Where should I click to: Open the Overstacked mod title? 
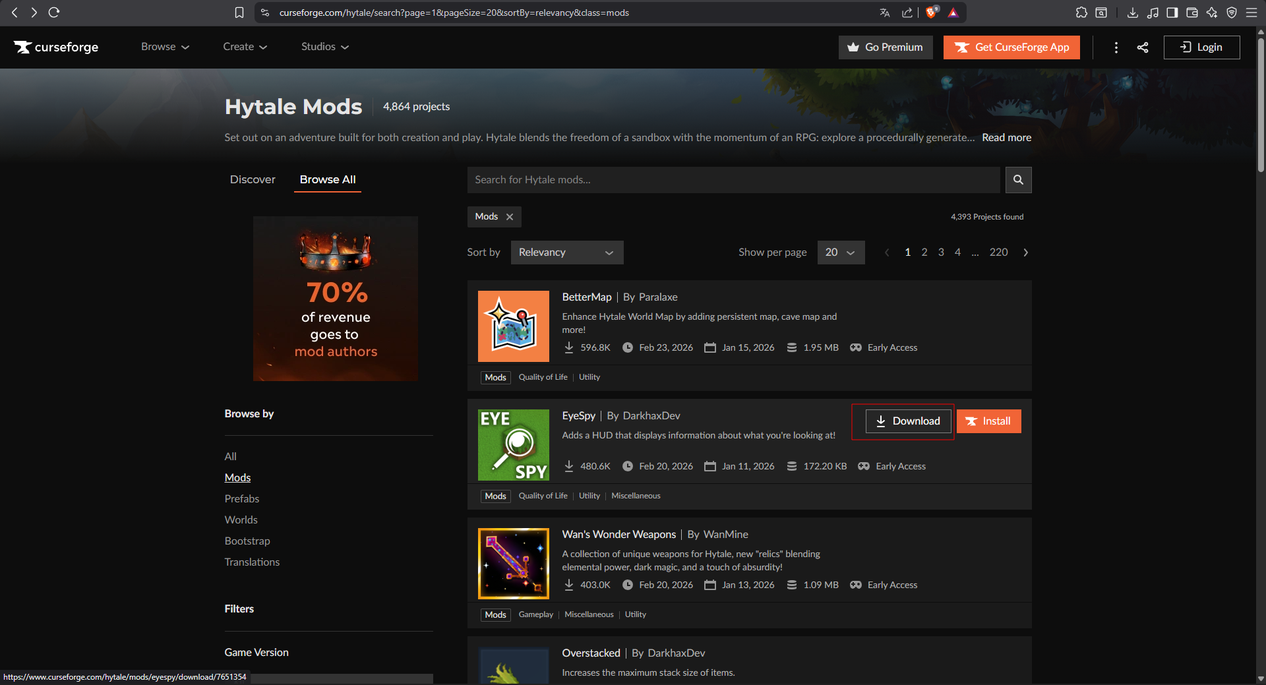591,653
